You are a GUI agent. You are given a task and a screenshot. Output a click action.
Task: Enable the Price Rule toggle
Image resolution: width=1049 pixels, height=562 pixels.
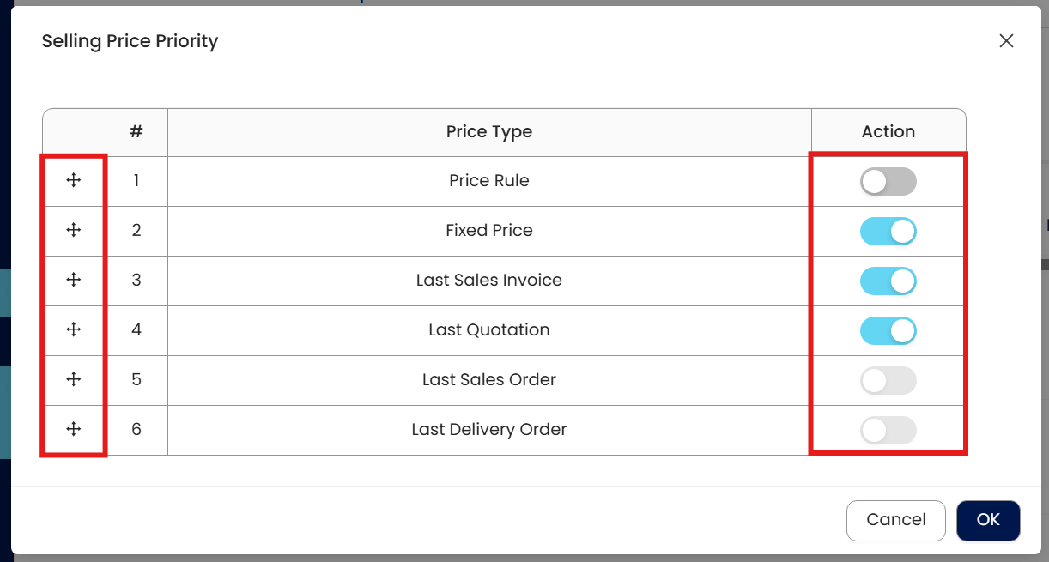(x=888, y=182)
